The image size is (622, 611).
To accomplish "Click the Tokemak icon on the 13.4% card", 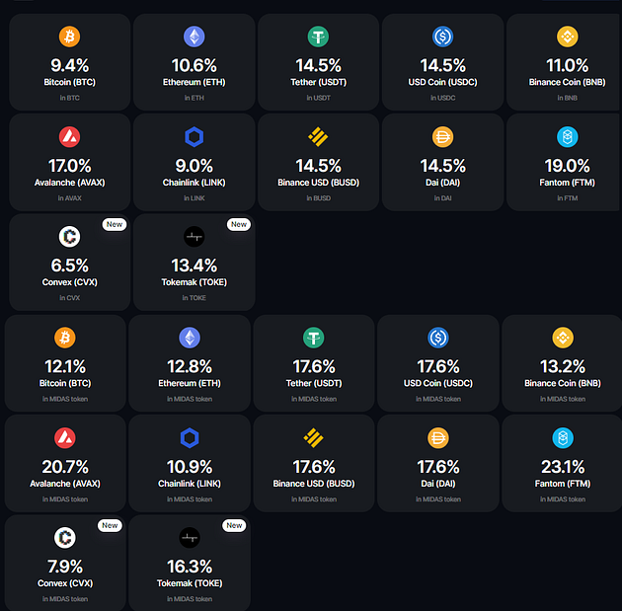I will coord(194,237).
